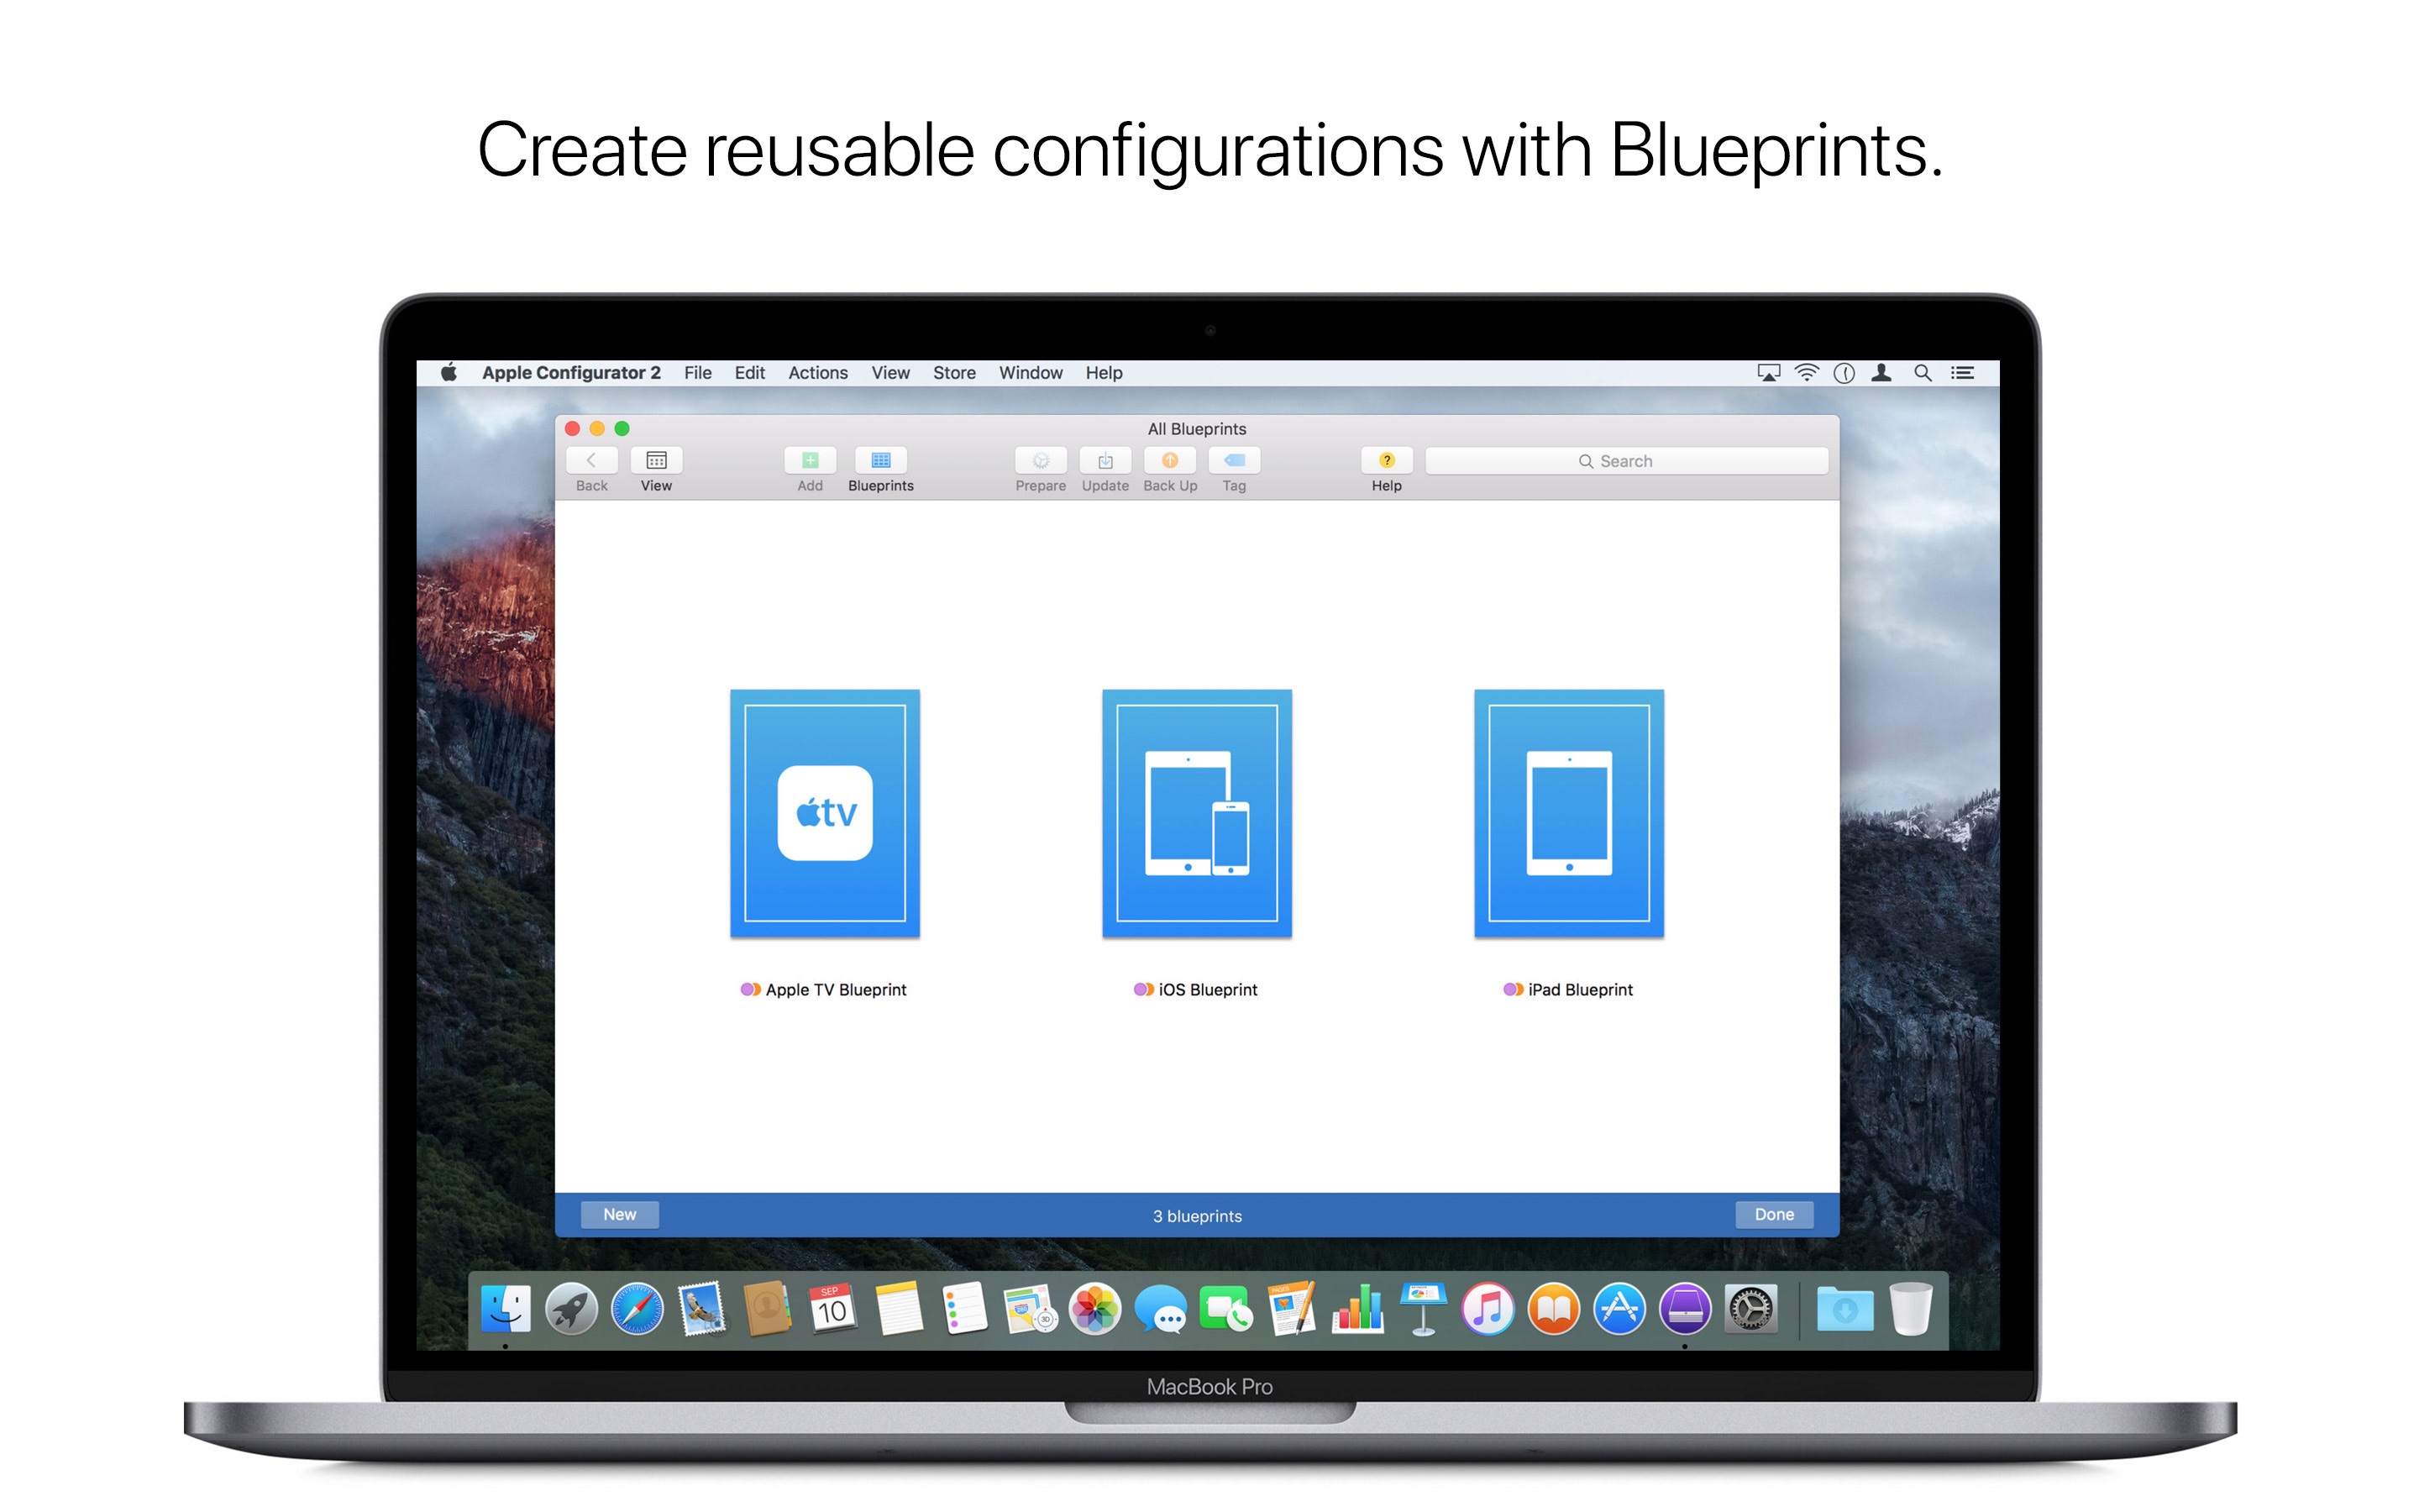Open Trash in the Dock
Screen dimensions: 2419x1512
1910,1308
